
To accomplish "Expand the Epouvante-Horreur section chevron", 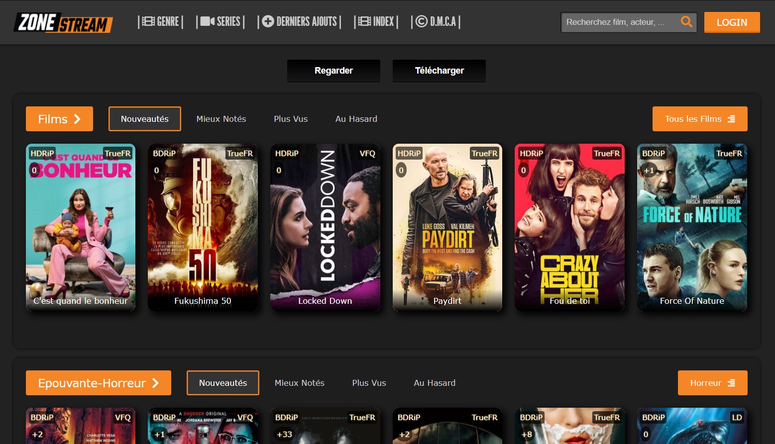I will coord(155,383).
